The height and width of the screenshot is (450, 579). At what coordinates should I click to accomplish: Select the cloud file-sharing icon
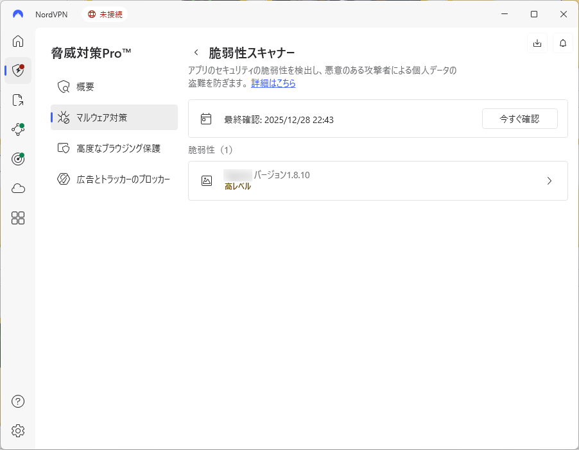tap(17, 188)
